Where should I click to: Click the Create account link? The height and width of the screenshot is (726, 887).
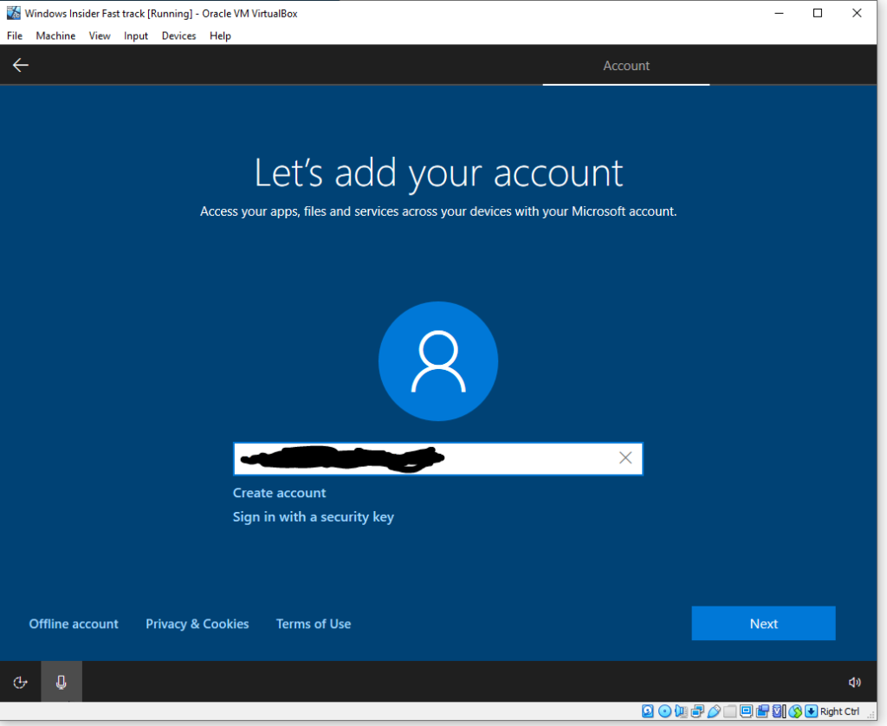(280, 493)
